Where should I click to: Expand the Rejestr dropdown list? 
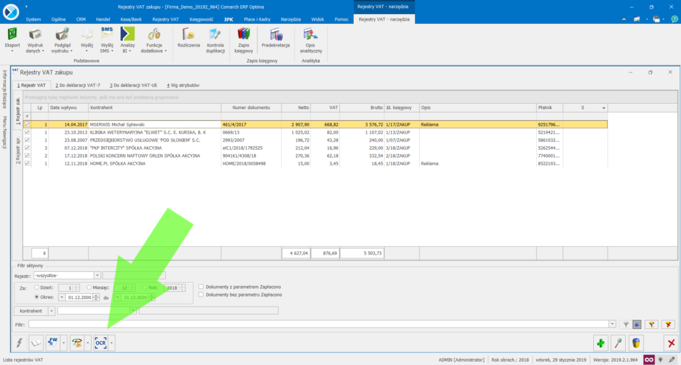(97, 275)
